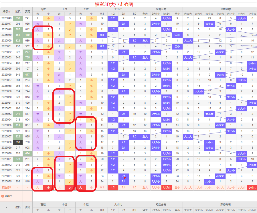Click highlighted 小大小 cell in row 2026046
Screen dimensions: 257x213
242,18
